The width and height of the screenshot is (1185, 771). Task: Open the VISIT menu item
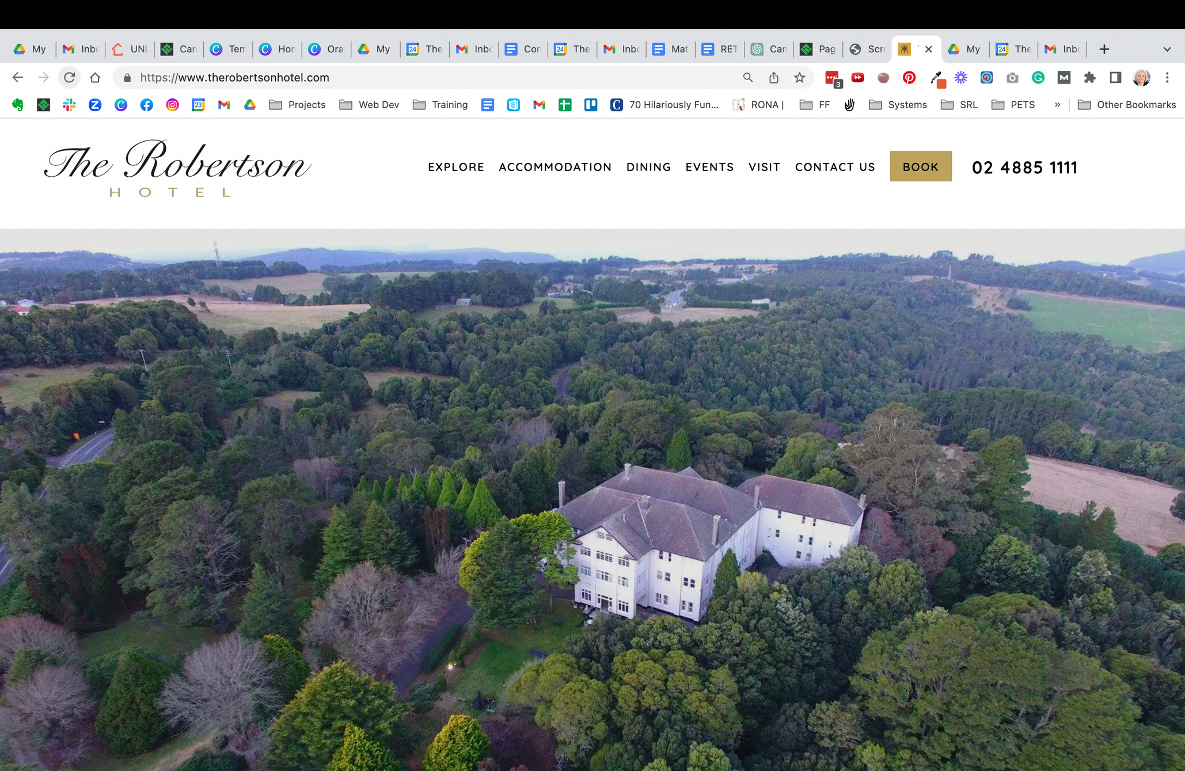(x=764, y=167)
